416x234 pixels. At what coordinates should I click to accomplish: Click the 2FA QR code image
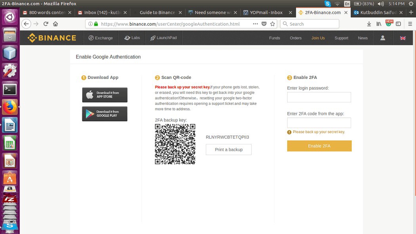point(175,144)
